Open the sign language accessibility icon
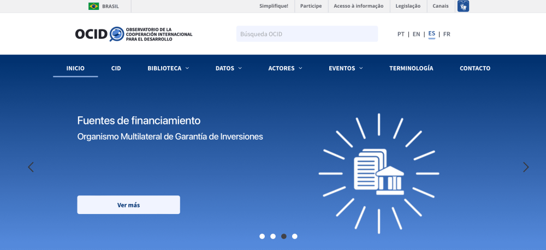Image resolution: width=546 pixels, height=250 pixels. pos(463,6)
